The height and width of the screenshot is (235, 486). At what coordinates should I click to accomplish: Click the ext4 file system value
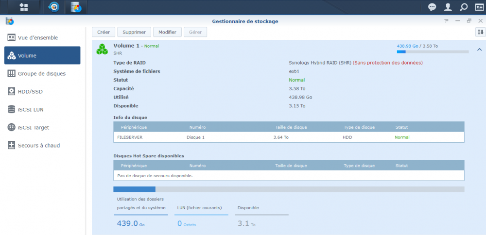(x=294, y=71)
